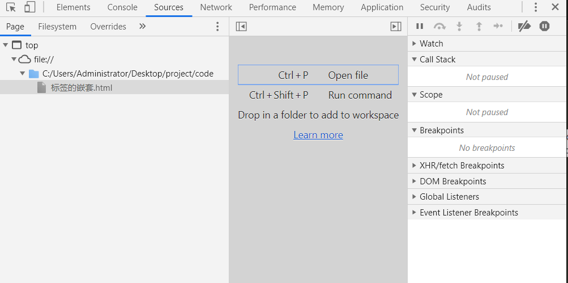Open the DevTools customize menu
The width and height of the screenshot is (568, 283).
tap(536, 7)
